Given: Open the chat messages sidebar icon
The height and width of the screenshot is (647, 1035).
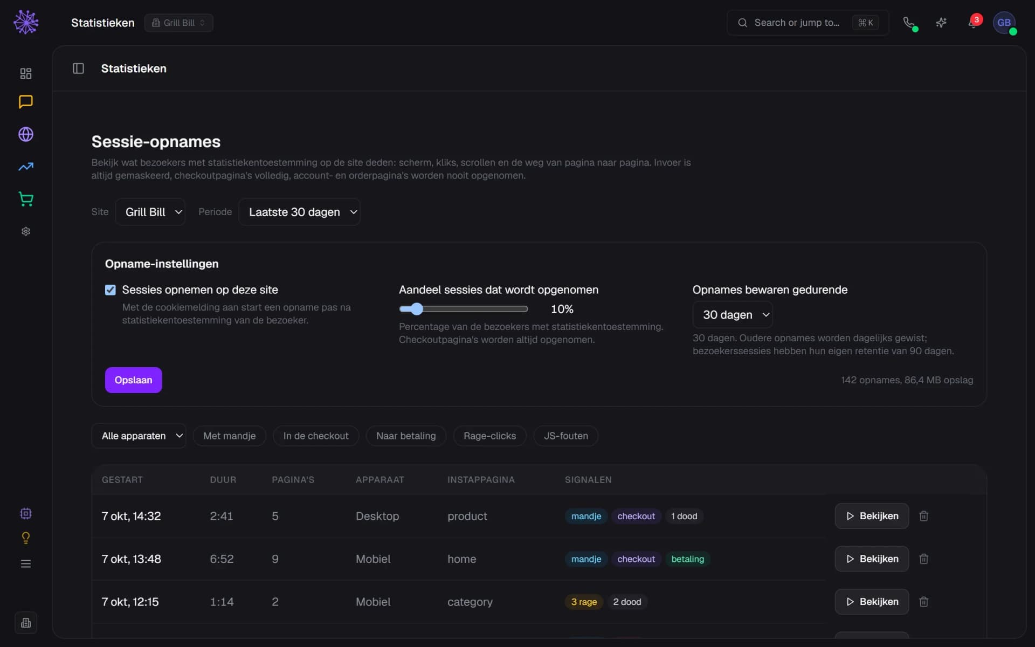Looking at the screenshot, I should (x=26, y=102).
